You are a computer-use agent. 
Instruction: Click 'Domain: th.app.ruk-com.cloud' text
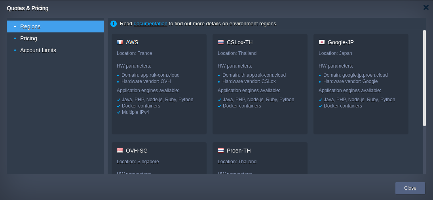click(254, 75)
